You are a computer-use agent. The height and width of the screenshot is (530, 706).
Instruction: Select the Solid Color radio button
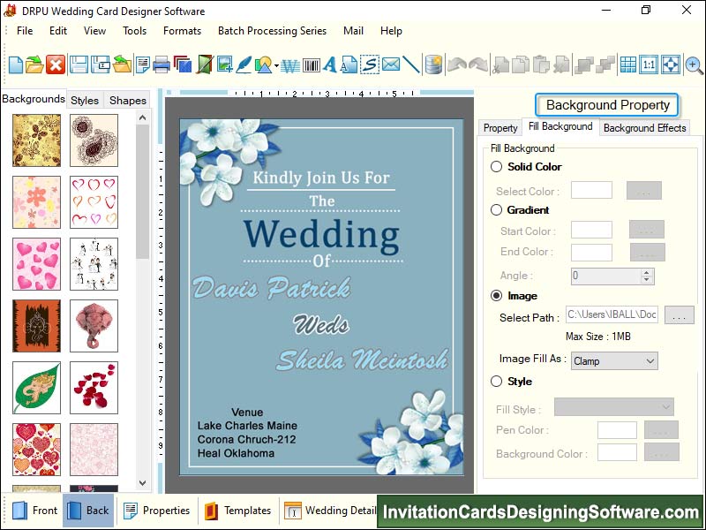pyautogui.click(x=496, y=167)
